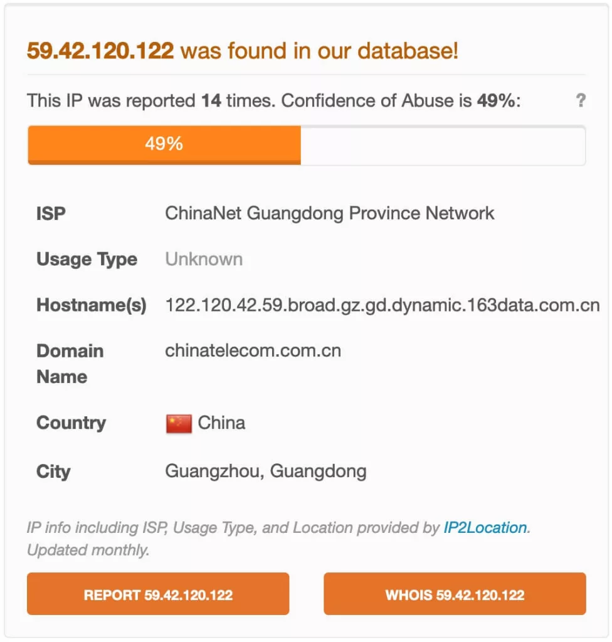Click the China flag icon
The width and height of the screenshot is (612, 642).
(179, 423)
